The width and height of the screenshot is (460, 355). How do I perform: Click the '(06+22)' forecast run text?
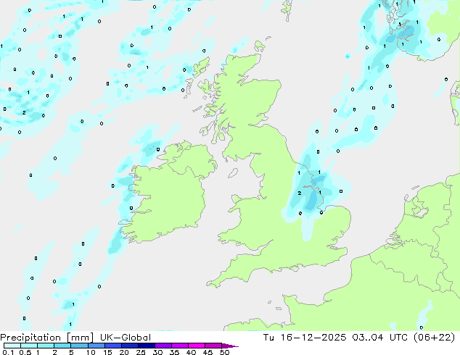[x=434, y=338]
